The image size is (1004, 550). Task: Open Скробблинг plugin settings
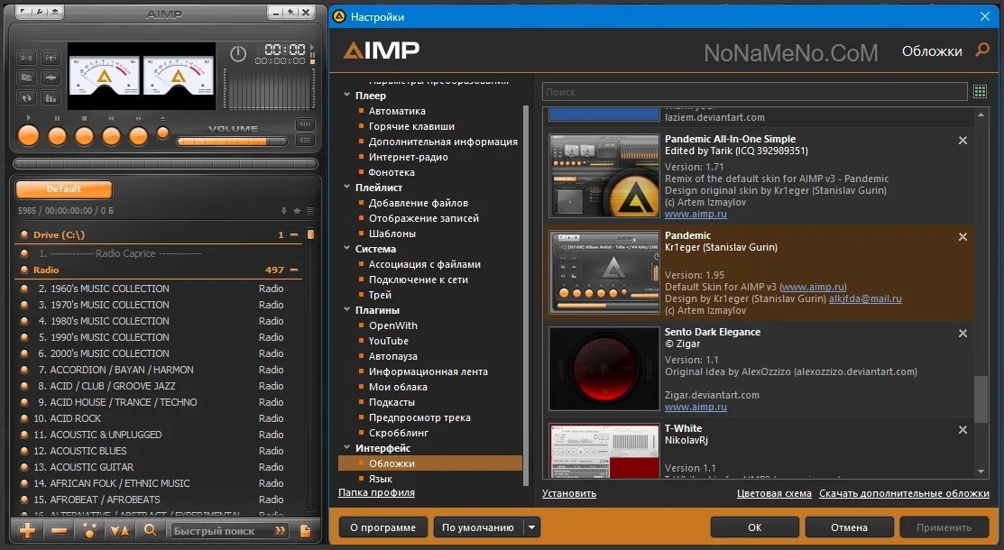tap(399, 433)
